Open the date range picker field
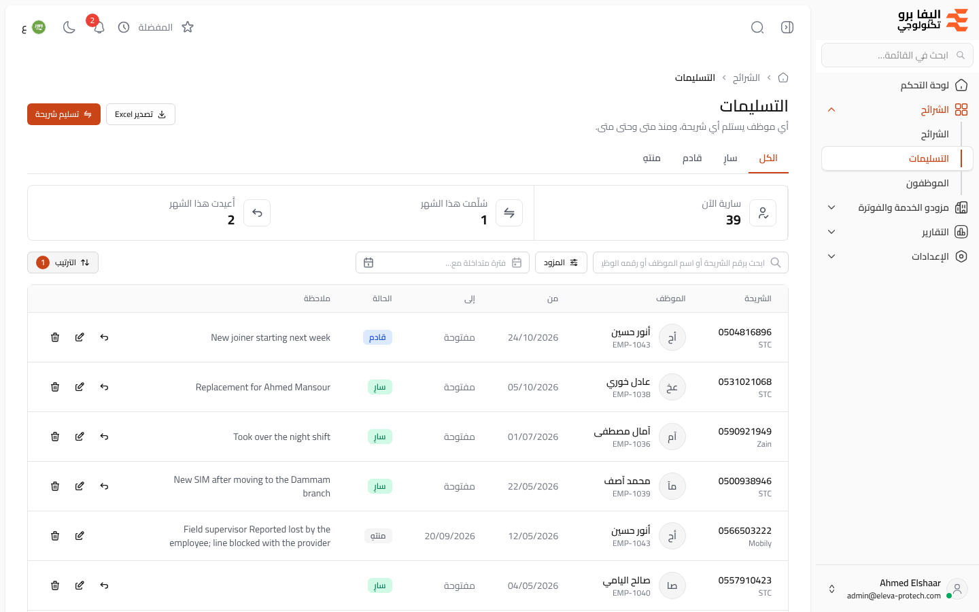The image size is (979, 612). [x=443, y=262]
